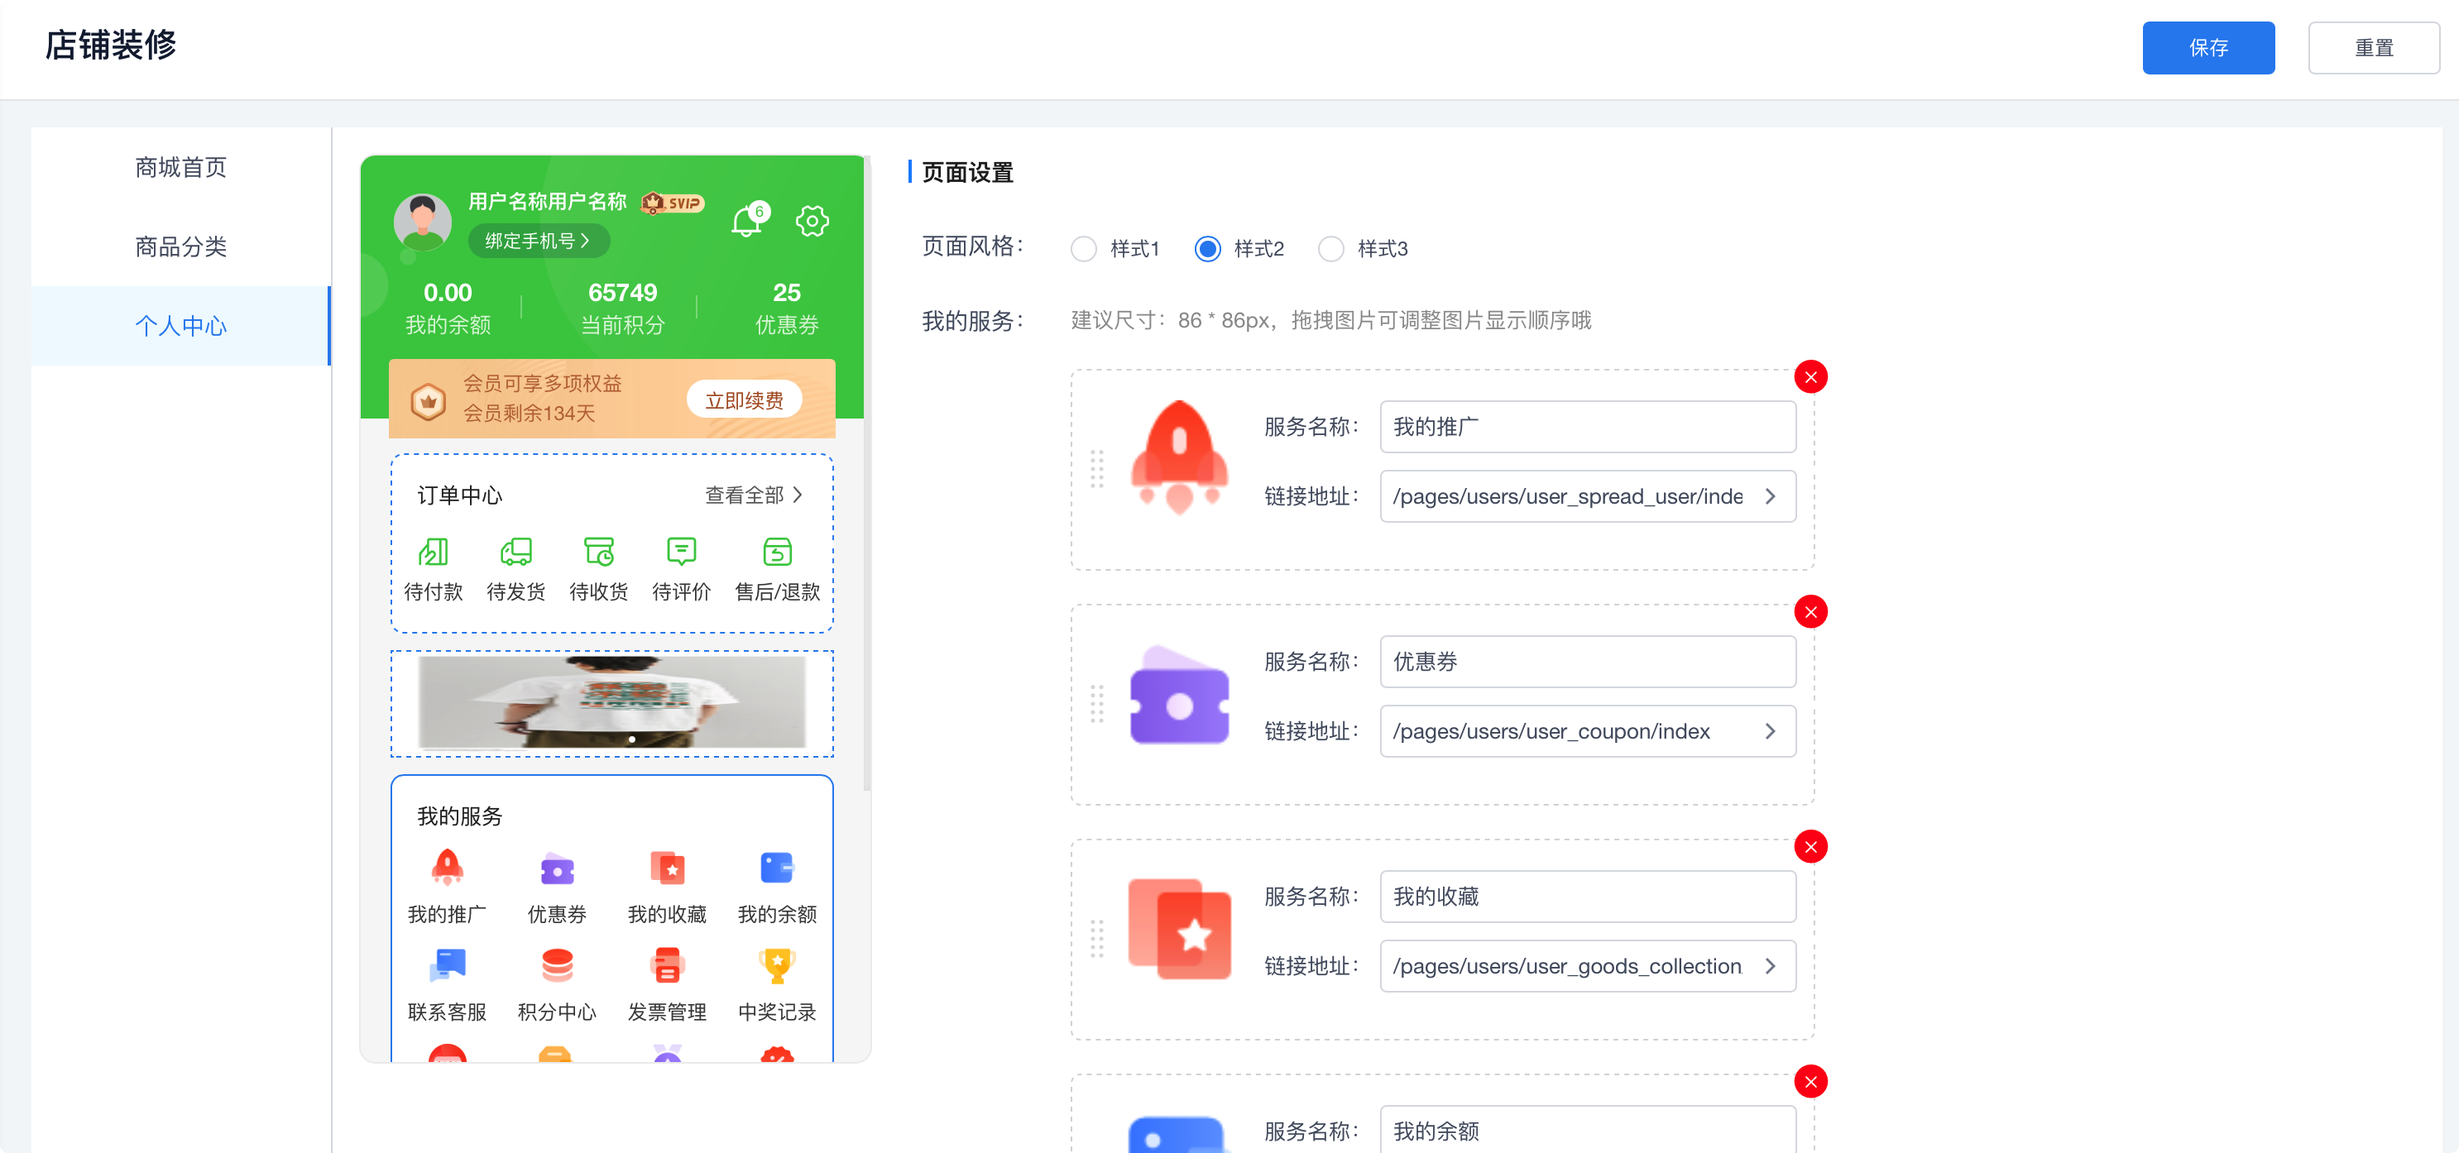Click the 待收货 order icon
Image resolution: width=2459 pixels, height=1153 pixels.
click(600, 551)
